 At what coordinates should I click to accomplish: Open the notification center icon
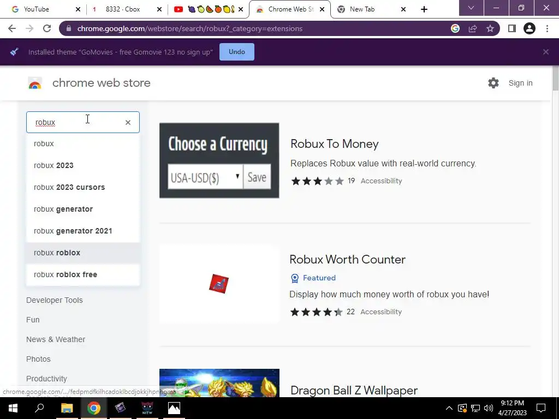point(541,408)
